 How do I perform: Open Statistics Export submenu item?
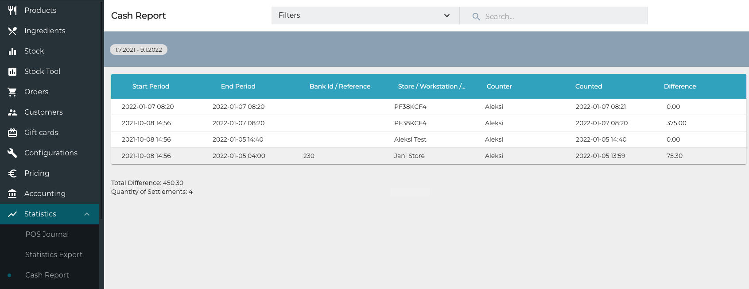[54, 254]
